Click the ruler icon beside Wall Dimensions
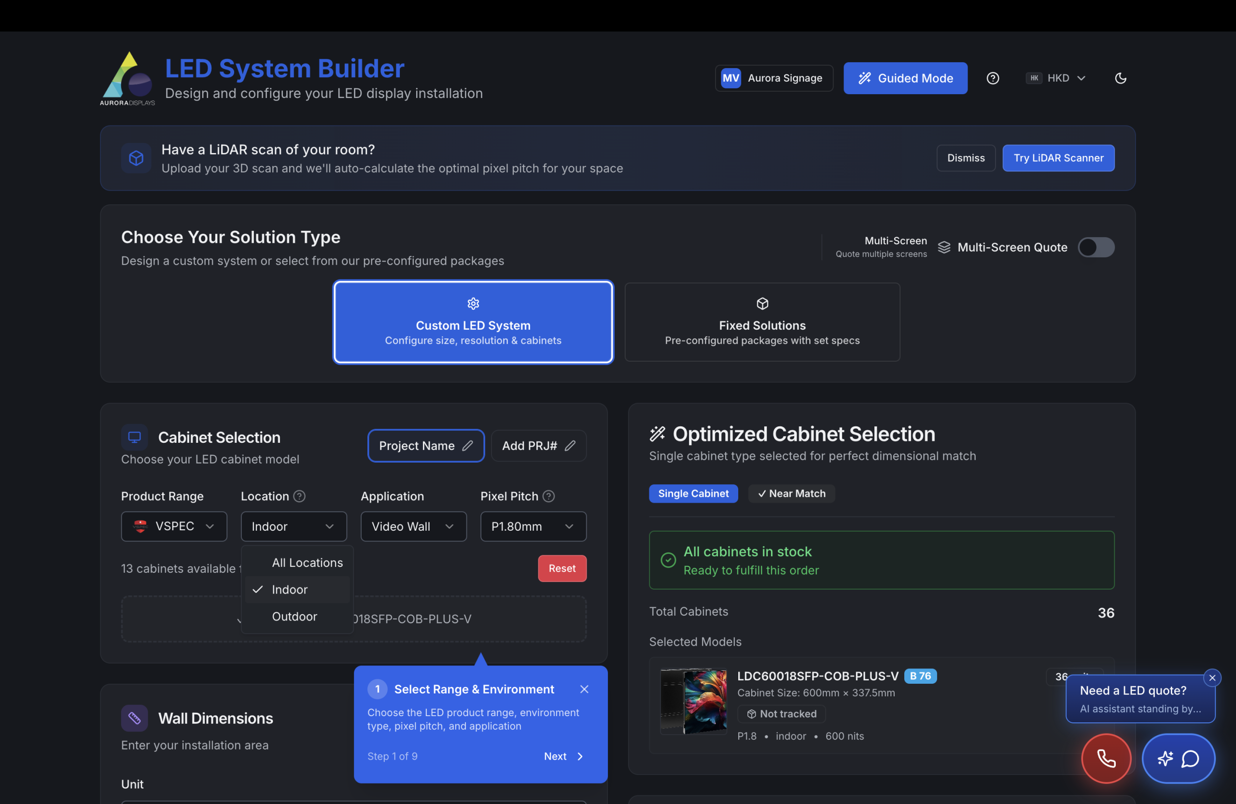The width and height of the screenshot is (1236, 804). [135, 718]
